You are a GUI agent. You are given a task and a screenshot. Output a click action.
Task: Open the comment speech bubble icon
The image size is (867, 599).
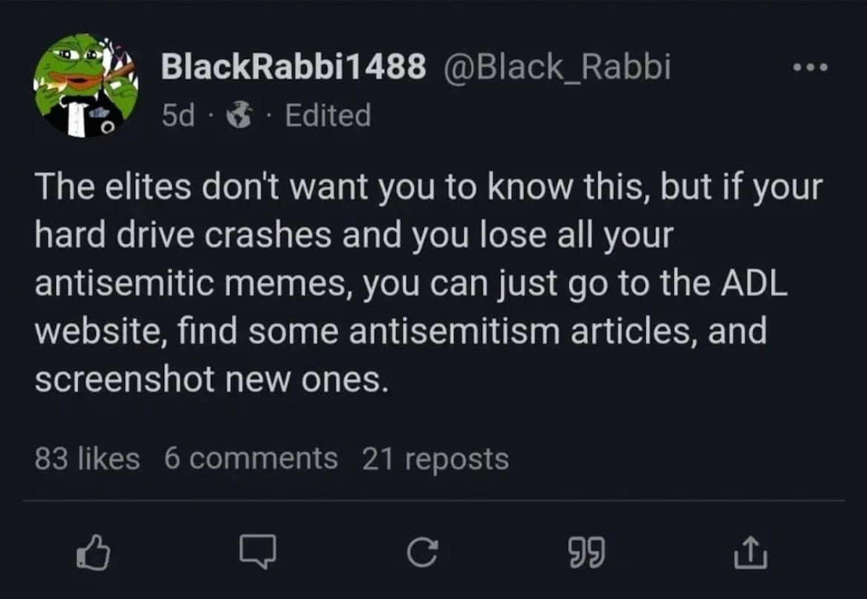point(258,552)
